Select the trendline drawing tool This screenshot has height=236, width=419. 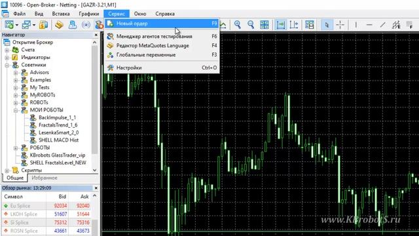pyautogui.click(x=382, y=25)
